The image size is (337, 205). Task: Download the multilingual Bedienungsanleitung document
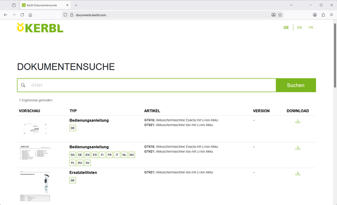point(298,148)
